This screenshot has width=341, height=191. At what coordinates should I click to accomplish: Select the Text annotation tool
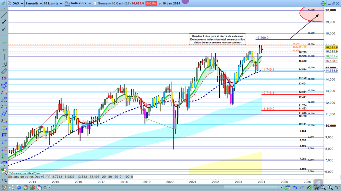tap(4, 64)
